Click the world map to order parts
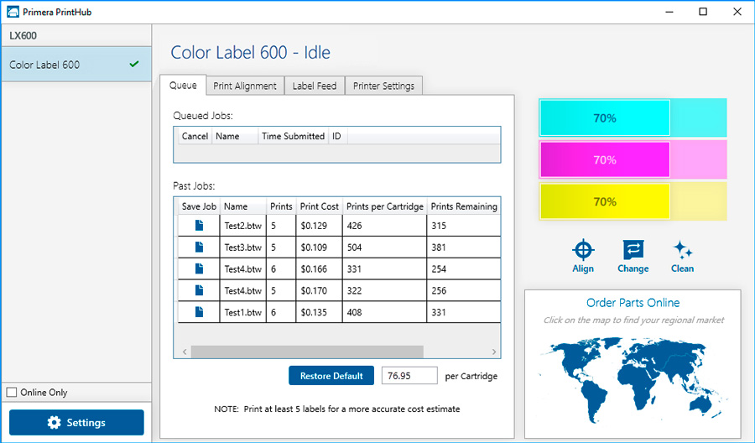The height and width of the screenshot is (443, 755). (633, 379)
